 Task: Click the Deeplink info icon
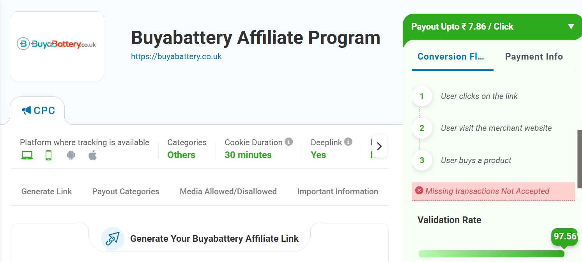[x=348, y=142]
